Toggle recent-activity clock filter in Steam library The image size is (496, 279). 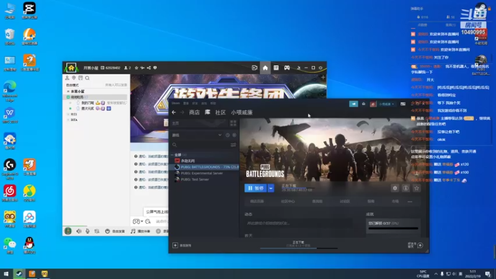[x=228, y=135]
